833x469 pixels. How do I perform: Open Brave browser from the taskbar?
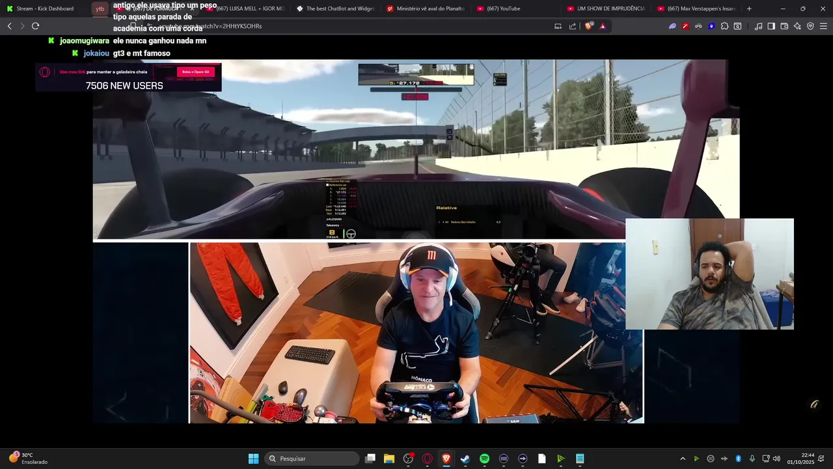click(x=446, y=459)
